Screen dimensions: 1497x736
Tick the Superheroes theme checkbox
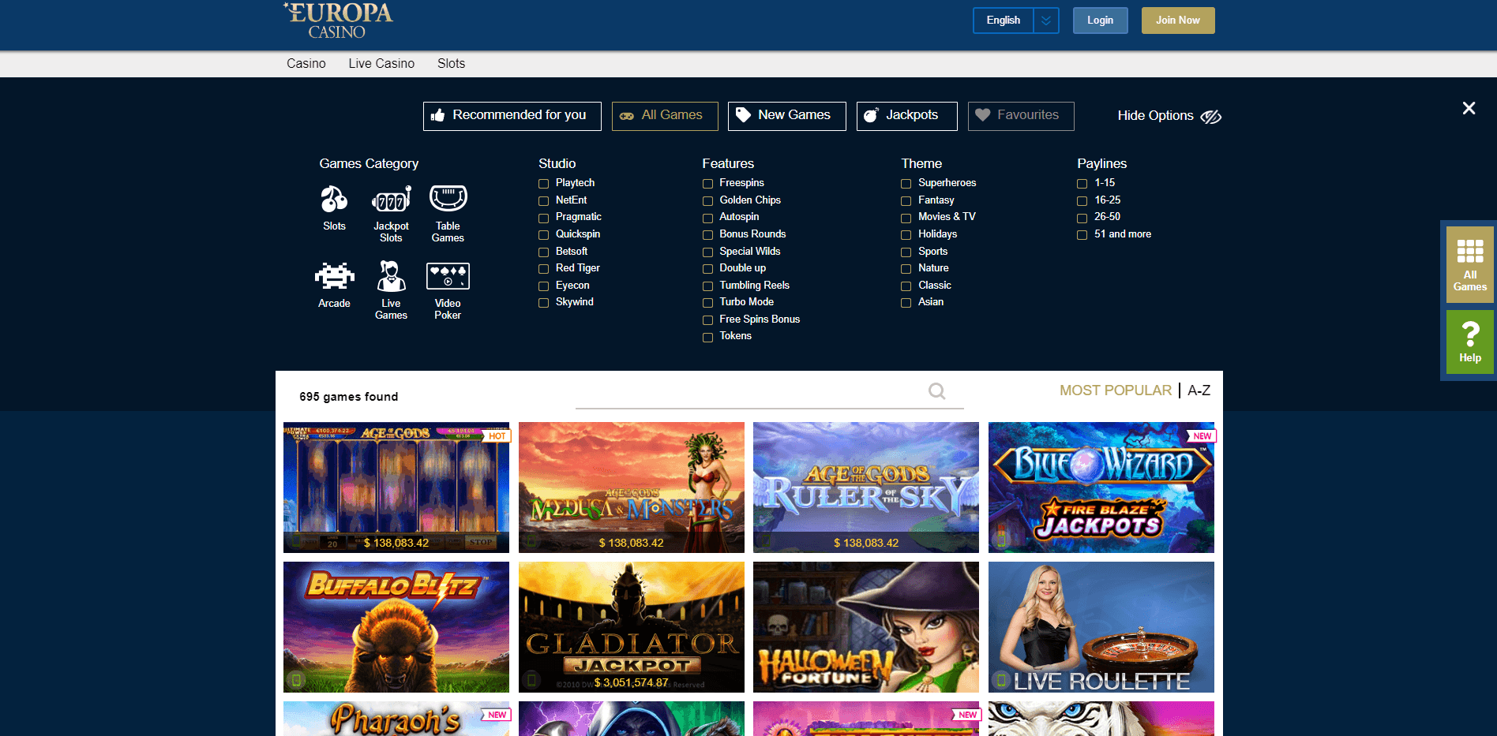point(906,184)
